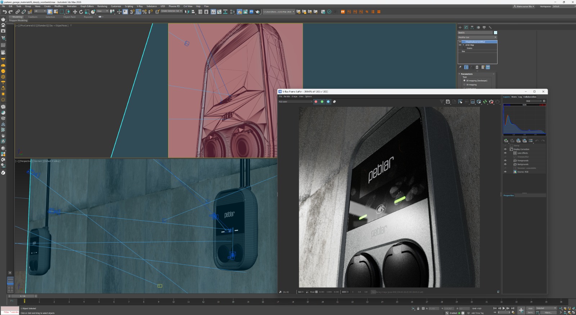Open the Modifier List dropdown

[477, 37]
